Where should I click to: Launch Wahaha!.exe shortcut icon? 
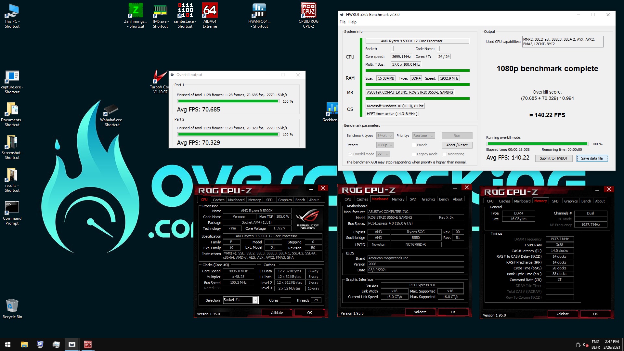[111, 115]
